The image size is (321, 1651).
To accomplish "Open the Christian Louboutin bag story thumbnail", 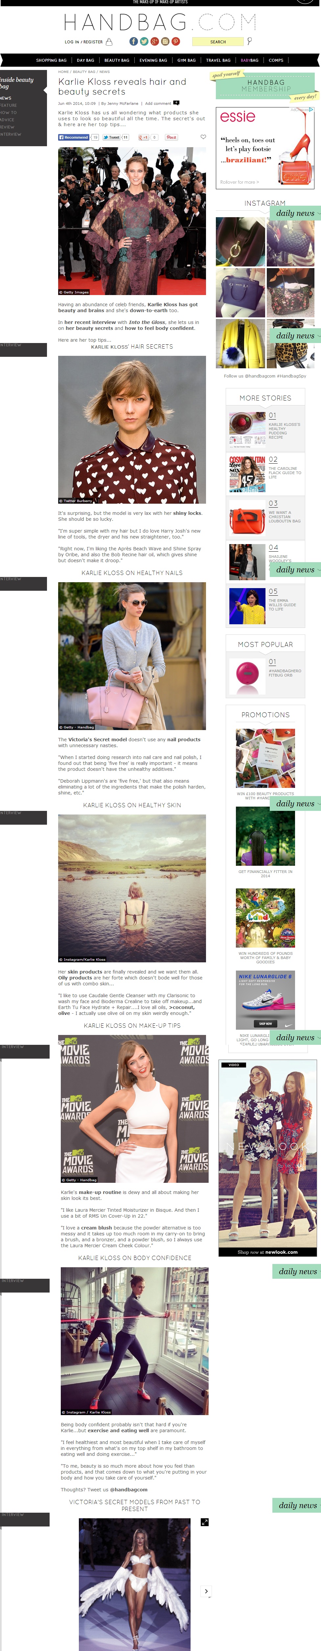I will [x=247, y=517].
